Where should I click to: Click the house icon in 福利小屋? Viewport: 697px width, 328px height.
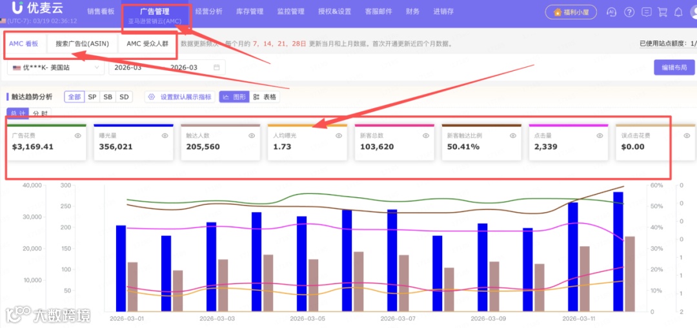pyautogui.click(x=558, y=12)
